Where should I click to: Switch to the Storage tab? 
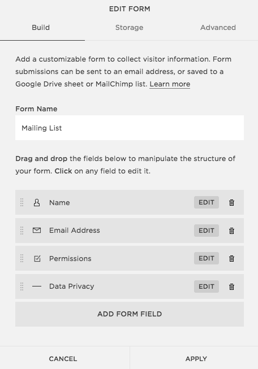coord(129,28)
